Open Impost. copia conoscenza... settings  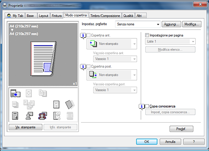tap(170, 112)
